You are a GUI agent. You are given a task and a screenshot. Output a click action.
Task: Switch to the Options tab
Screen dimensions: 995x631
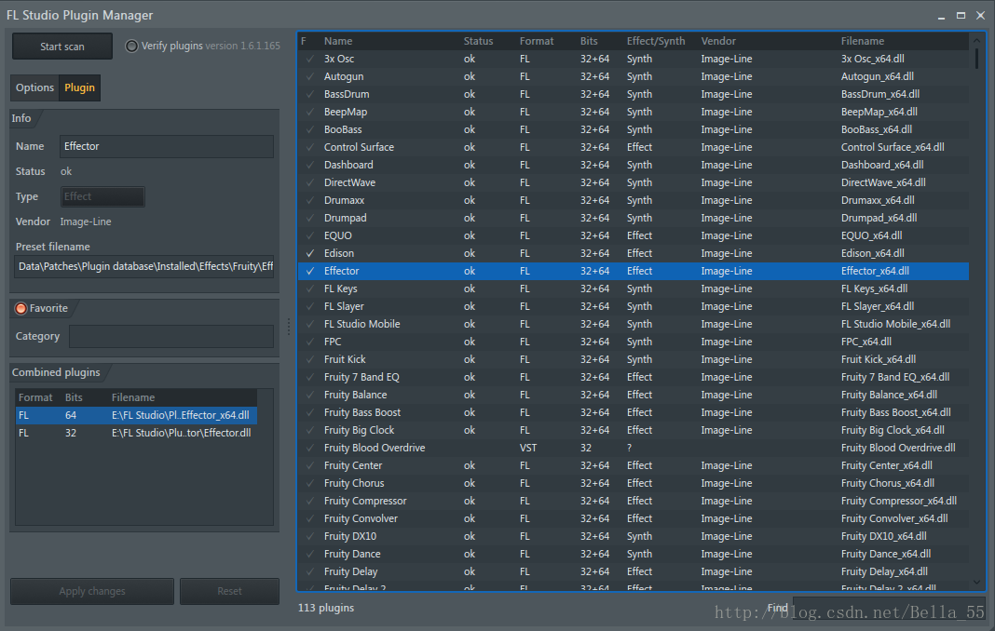click(x=34, y=87)
